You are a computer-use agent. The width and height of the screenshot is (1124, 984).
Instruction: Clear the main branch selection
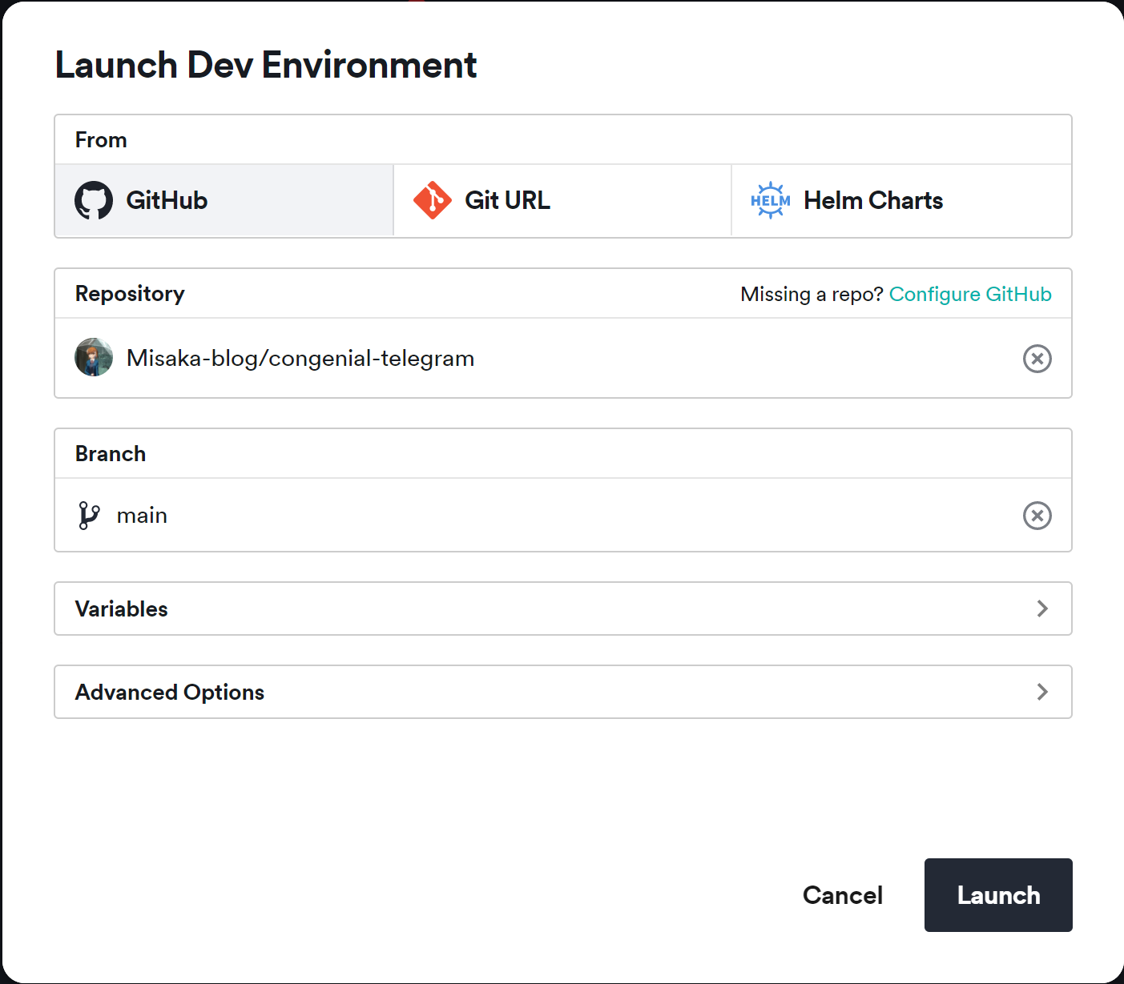[1037, 516]
